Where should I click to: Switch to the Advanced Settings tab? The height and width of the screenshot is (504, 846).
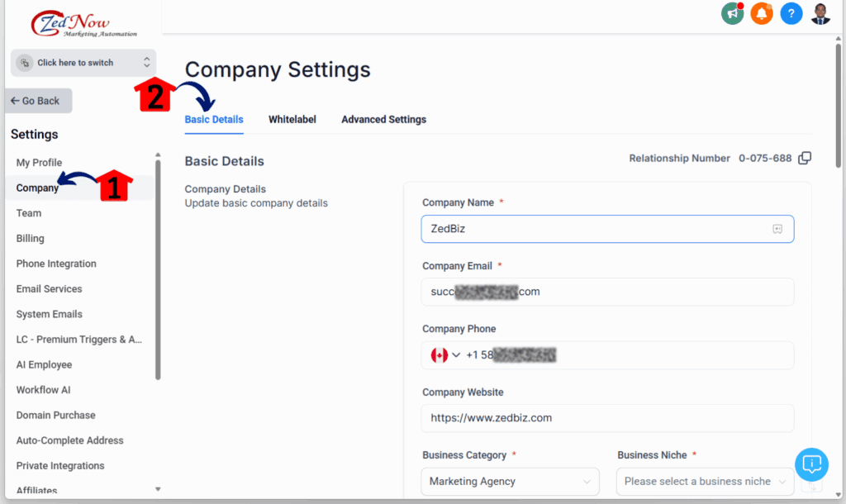point(383,119)
